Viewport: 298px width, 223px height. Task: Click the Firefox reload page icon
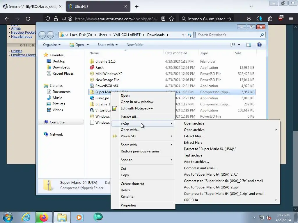click(x=28, y=19)
